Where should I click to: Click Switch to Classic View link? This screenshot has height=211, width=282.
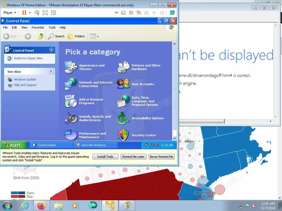pyautogui.click(x=28, y=58)
